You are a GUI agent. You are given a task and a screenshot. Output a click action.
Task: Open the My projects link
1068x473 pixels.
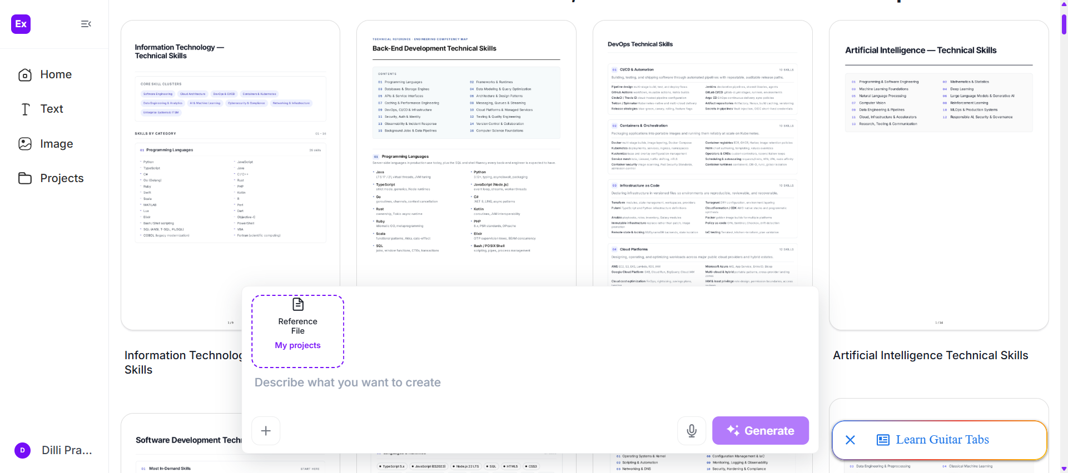click(x=298, y=345)
